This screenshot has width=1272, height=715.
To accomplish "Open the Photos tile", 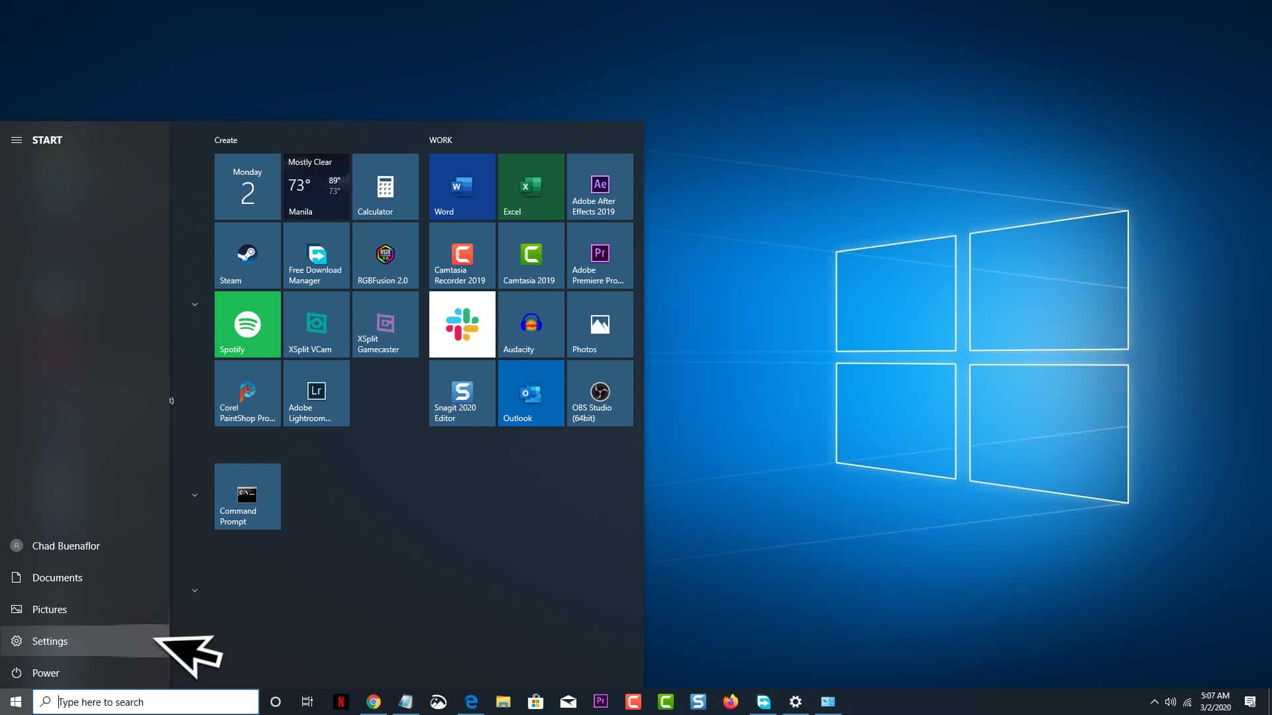I will coord(600,324).
